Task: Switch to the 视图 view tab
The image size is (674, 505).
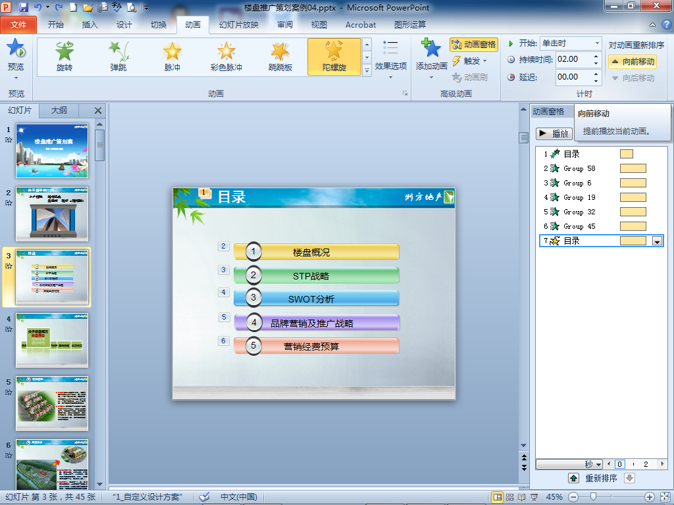Action: pos(319,25)
